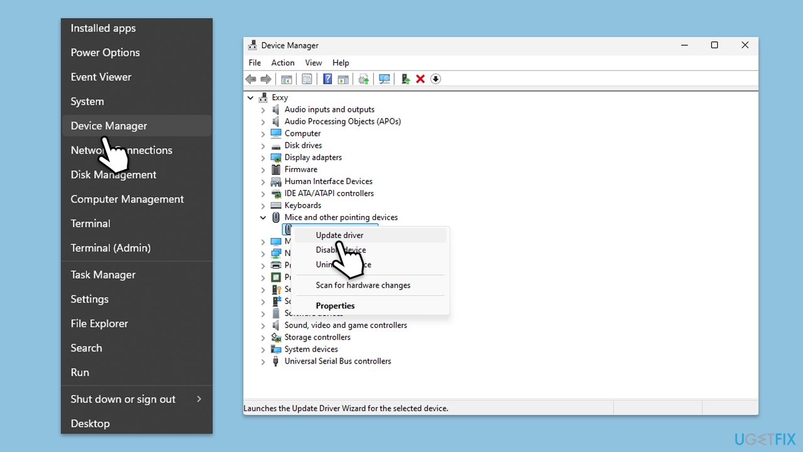The width and height of the screenshot is (803, 452).
Task: Select Desktop in Win+X menu
Action: [137, 424]
